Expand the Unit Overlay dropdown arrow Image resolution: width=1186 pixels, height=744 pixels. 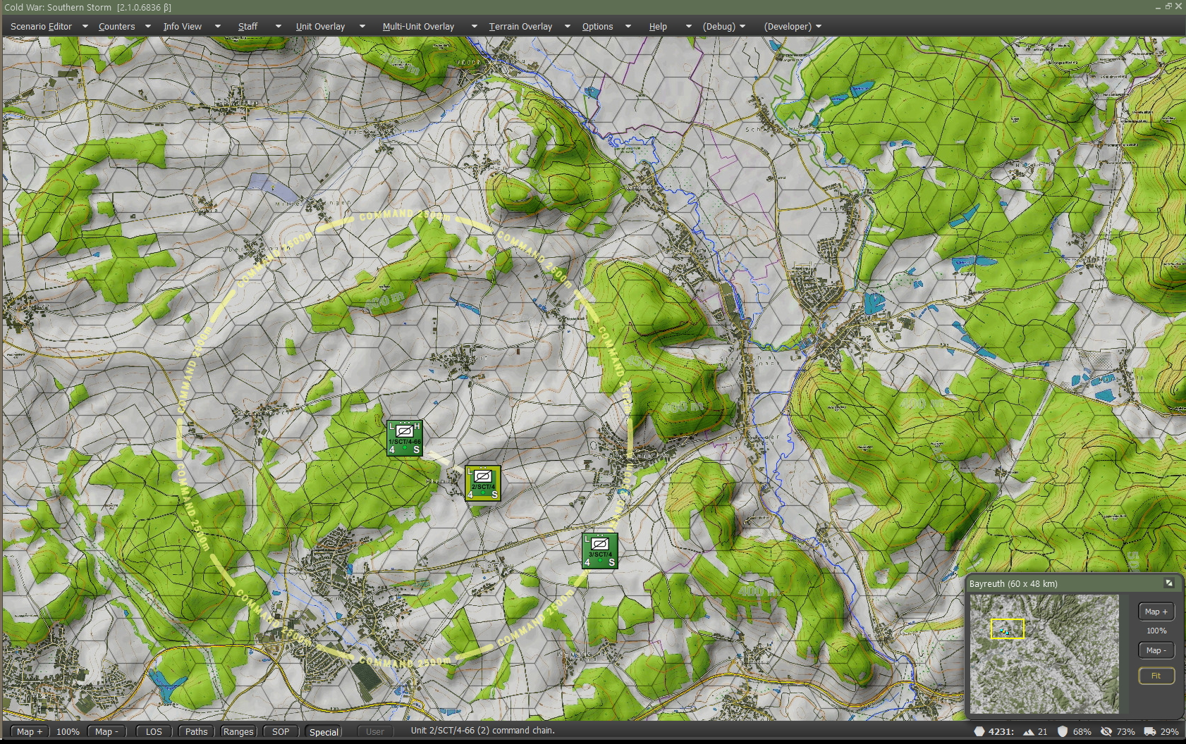[362, 26]
